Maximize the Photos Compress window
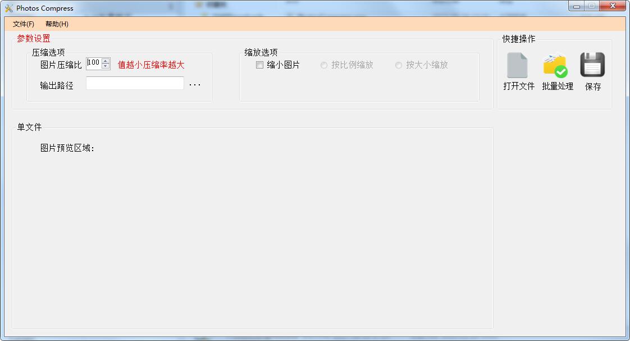Viewport: 630px width, 341px height. (x=591, y=6)
